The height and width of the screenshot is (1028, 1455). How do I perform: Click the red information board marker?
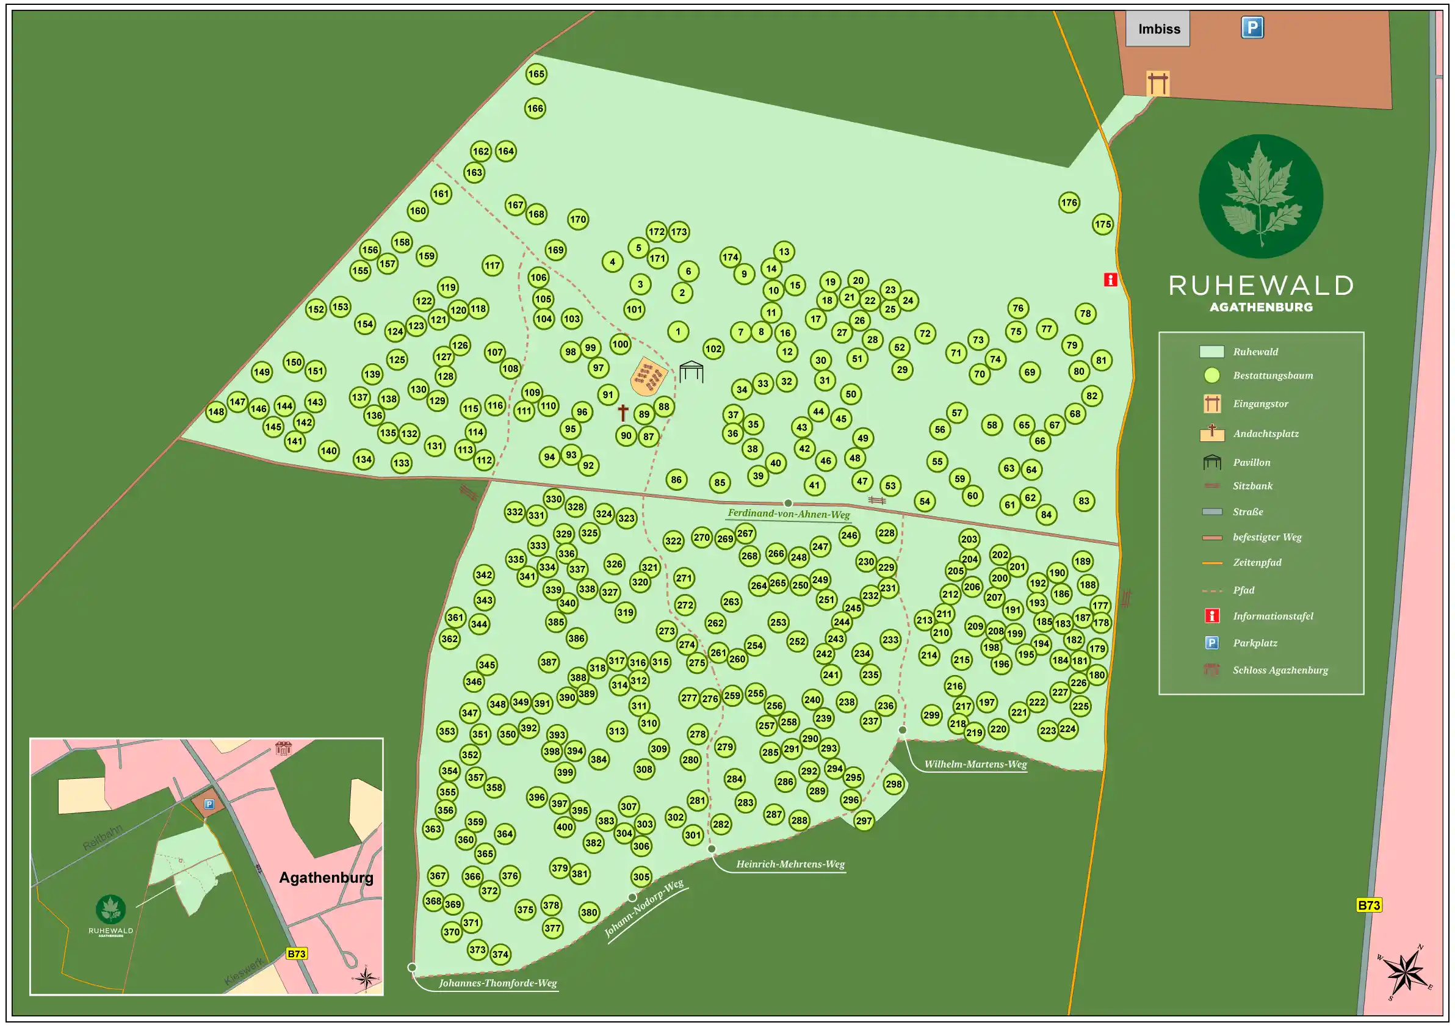click(1110, 280)
